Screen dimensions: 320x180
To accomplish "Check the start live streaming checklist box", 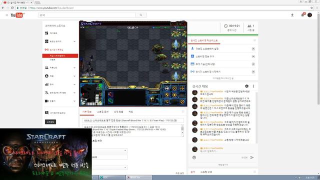I will tap(253, 72).
